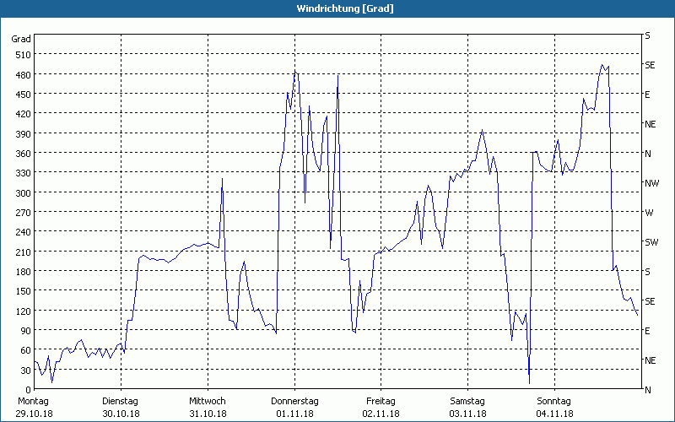
Task: Click the y-axis value "480"
Action: [x=24, y=74]
